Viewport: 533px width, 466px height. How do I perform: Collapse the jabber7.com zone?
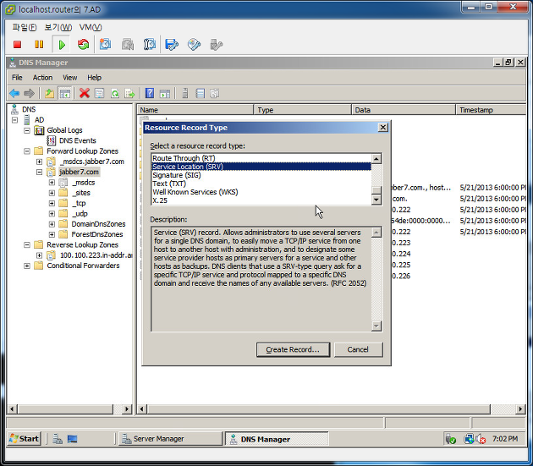click(x=40, y=172)
